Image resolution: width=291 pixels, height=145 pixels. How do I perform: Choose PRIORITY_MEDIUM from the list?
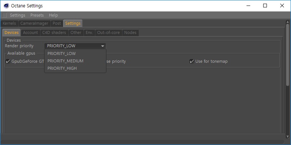point(75,61)
